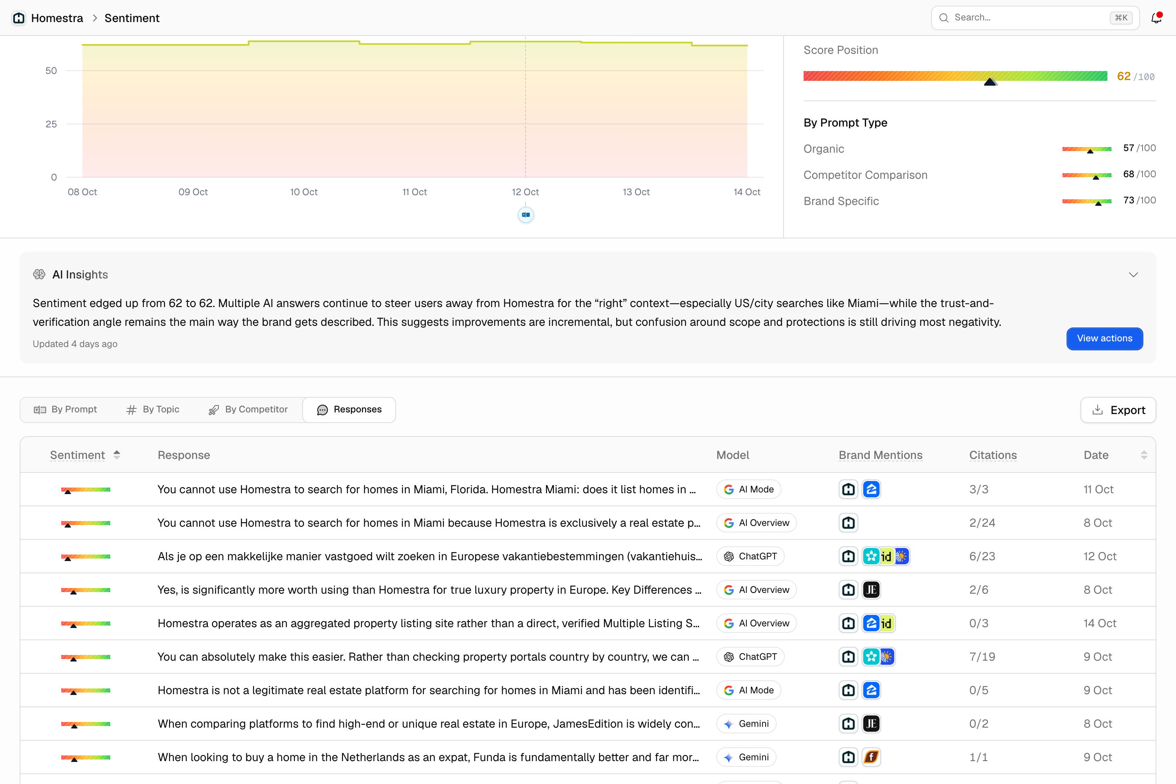Click the sentiment bar in the 11 Oct row
The width and height of the screenshot is (1176, 784).
[x=85, y=490]
